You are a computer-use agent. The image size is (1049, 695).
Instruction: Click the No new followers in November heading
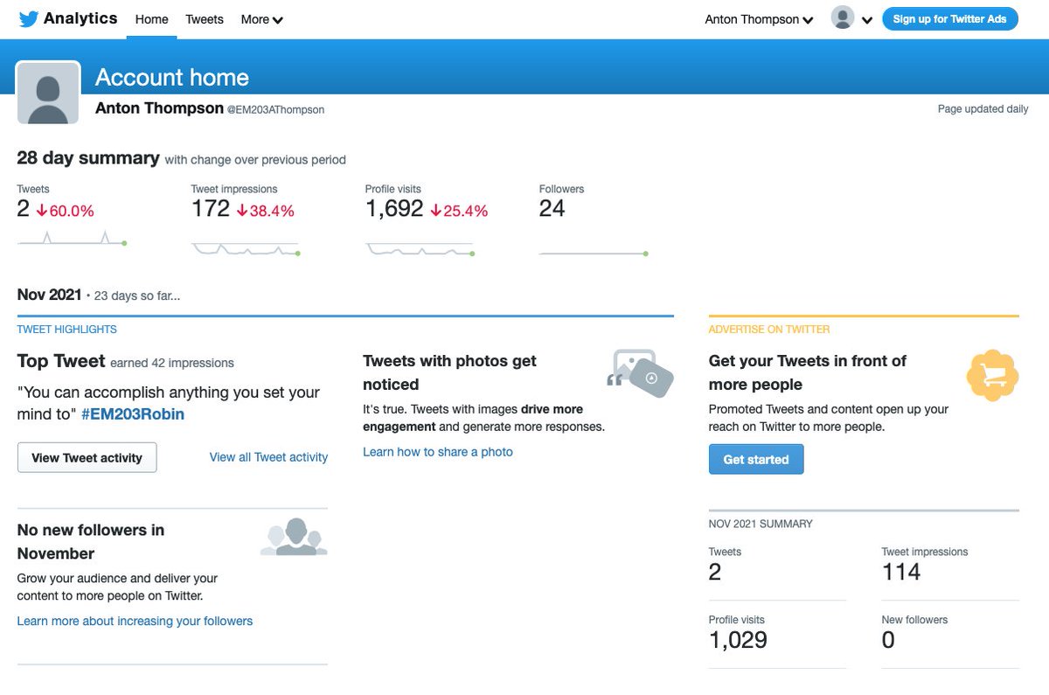[x=91, y=541]
